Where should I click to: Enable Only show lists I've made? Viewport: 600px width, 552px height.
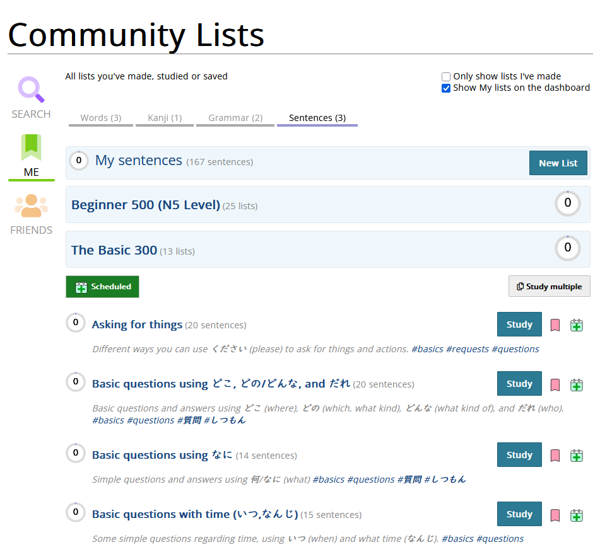(x=446, y=77)
